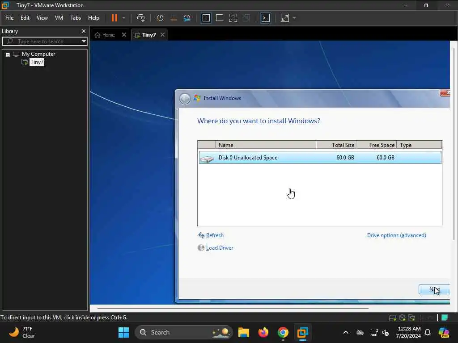Screen dimensions: 458x343
Task: Toggle the console view button
Action: (265, 18)
